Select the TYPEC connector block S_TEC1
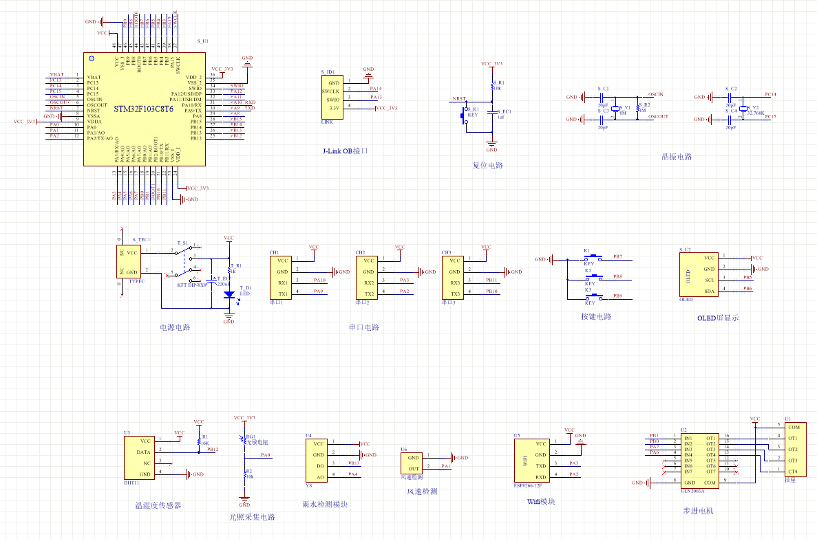The height and width of the screenshot is (539, 817). (x=129, y=262)
